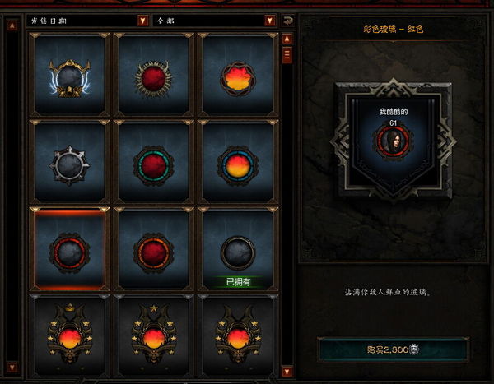This screenshot has height=384, width=494.
Task: Select the owned plain dark frame
Action: pyautogui.click(x=238, y=249)
